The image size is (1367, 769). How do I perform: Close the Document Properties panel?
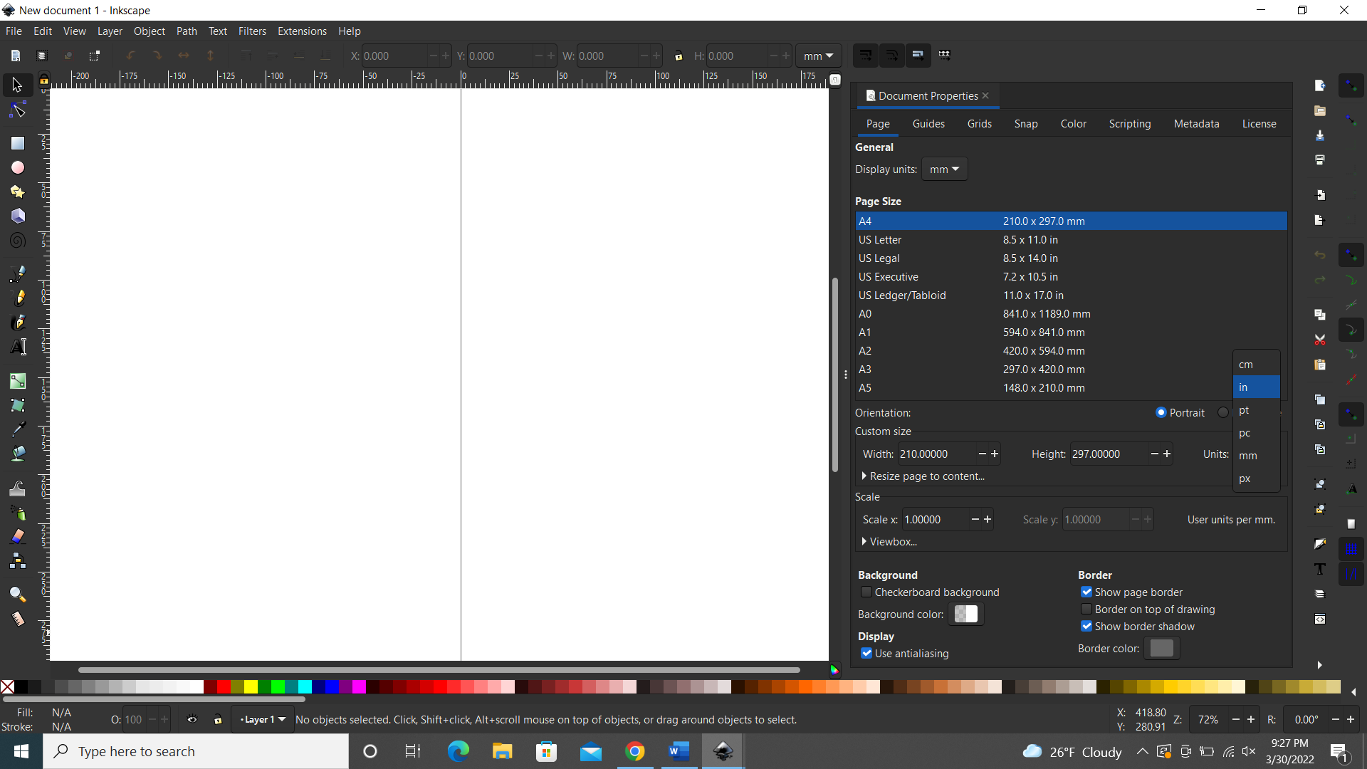[987, 95]
